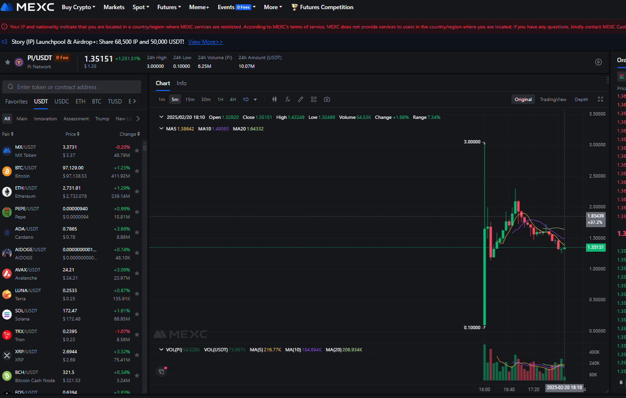Collapse the OHLC data legend row
Screen dimensions: 626x398
pos(161,117)
